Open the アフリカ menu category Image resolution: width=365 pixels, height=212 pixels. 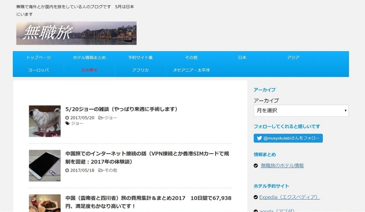[x=140, y=70]
